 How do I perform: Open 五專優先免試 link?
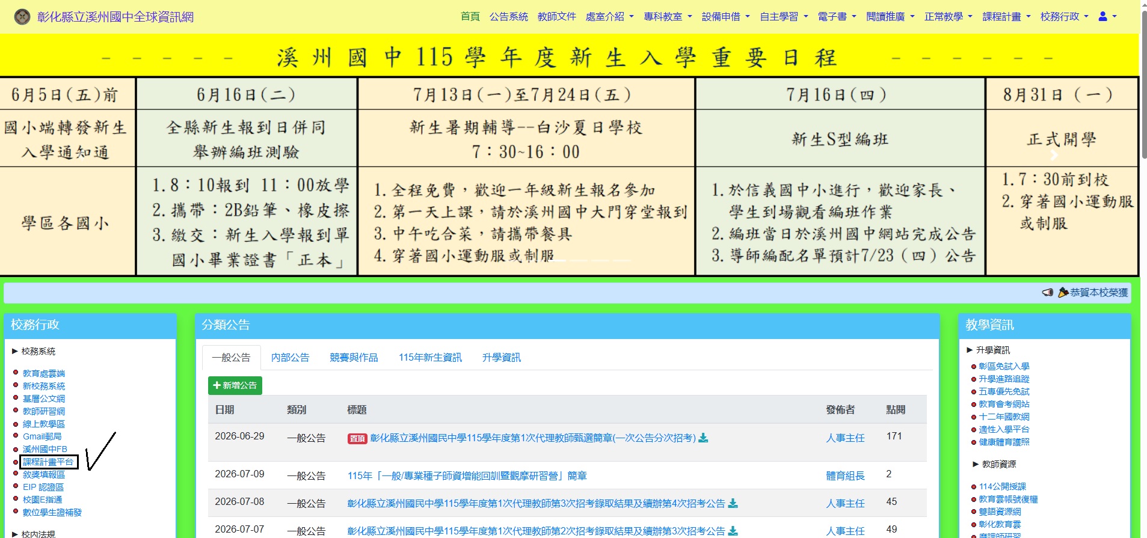(x=1004, y=392)
